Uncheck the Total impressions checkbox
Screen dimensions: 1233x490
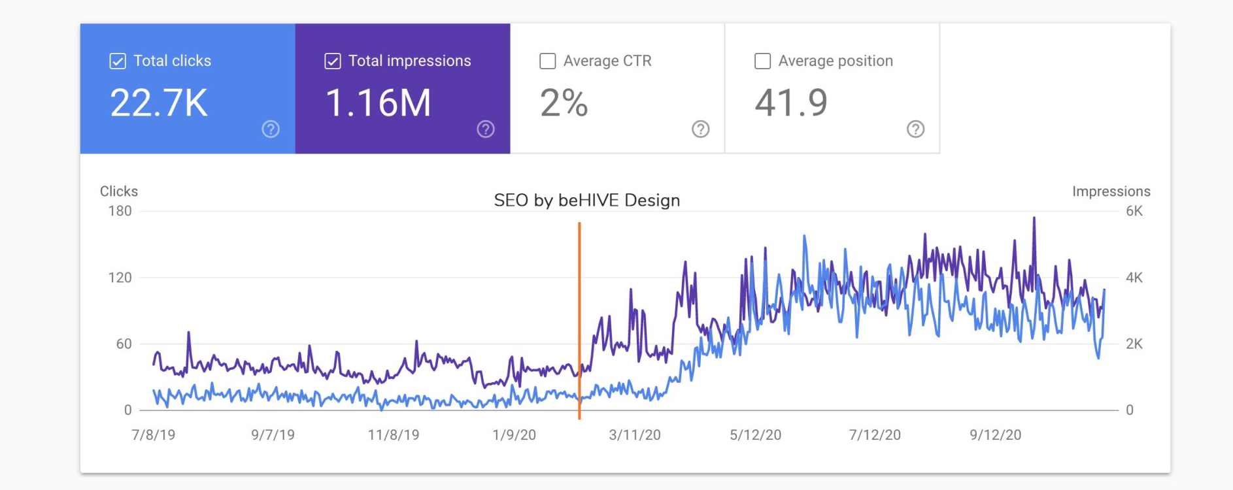tap(333, 61)
